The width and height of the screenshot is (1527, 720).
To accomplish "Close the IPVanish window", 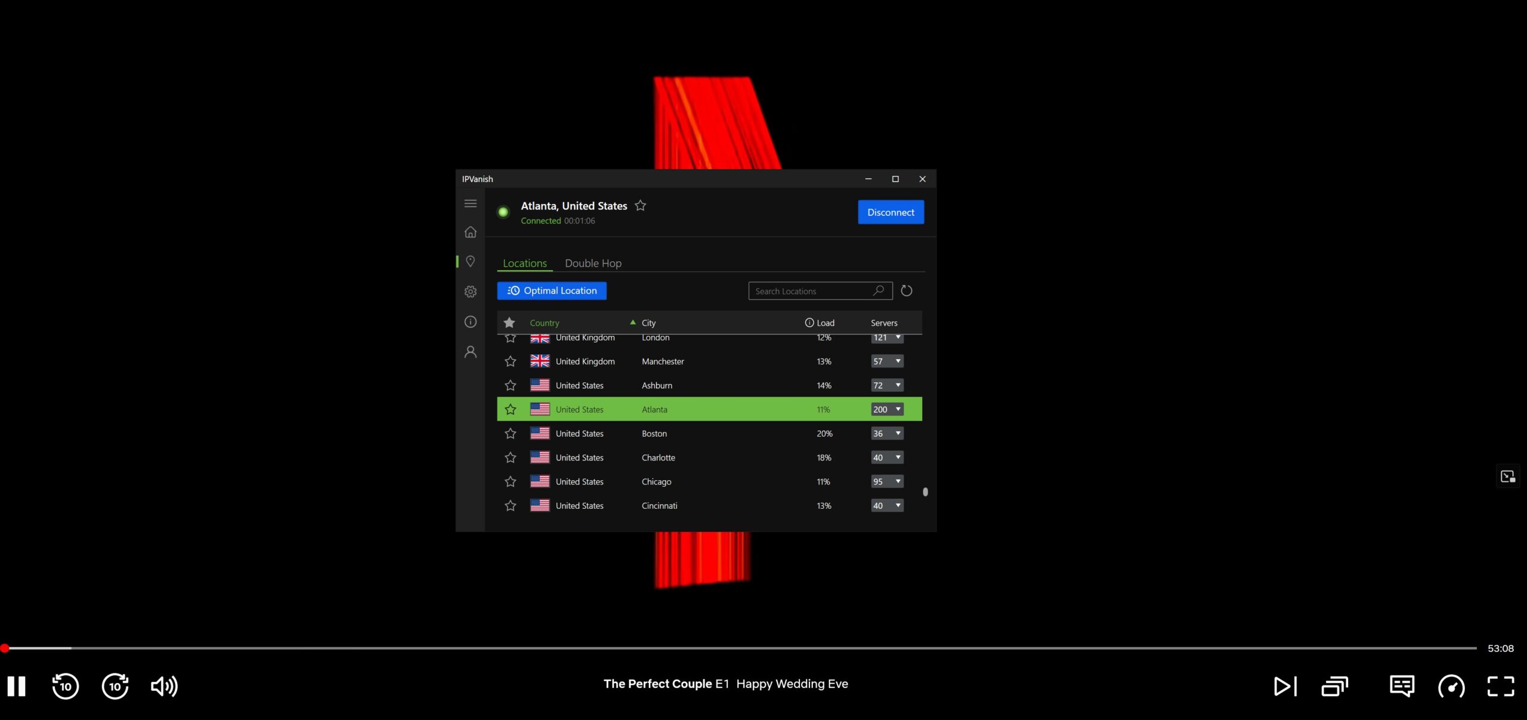I will pos(922,179).
